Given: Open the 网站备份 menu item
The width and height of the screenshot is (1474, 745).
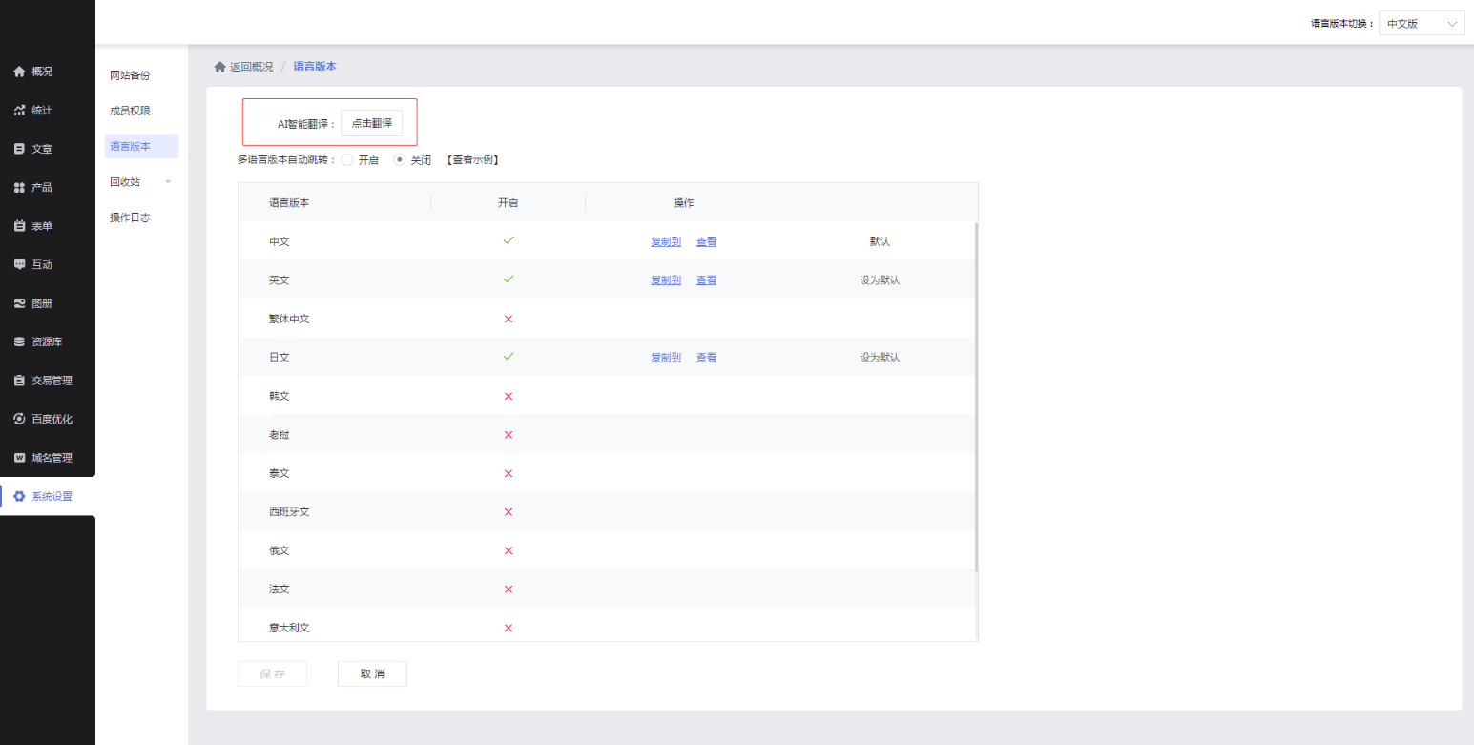Looking at the screenshot, I should click(130, 75).
